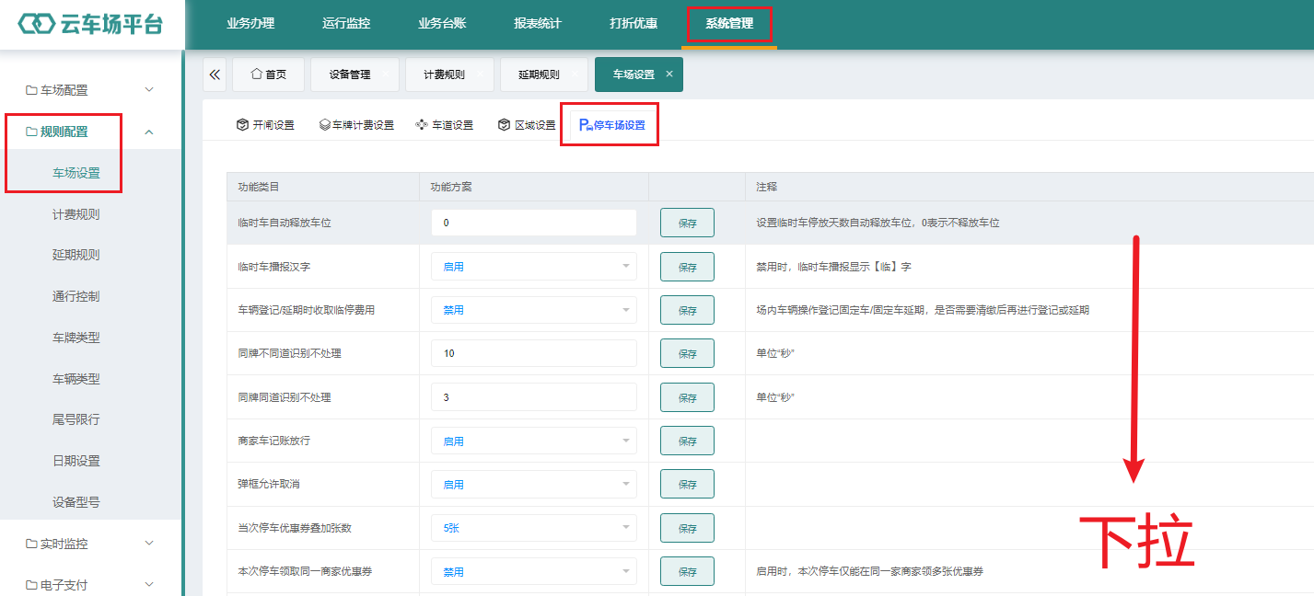This screenshot has width=1314, height=596.
Task: Save the 临时车播报汉字 setting
Action: [x=687, y=267]
